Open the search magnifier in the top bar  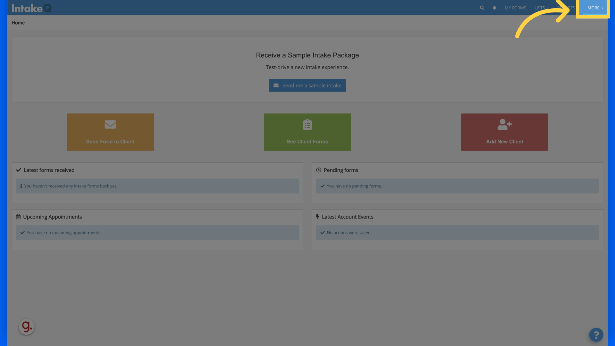click(482, 8)
